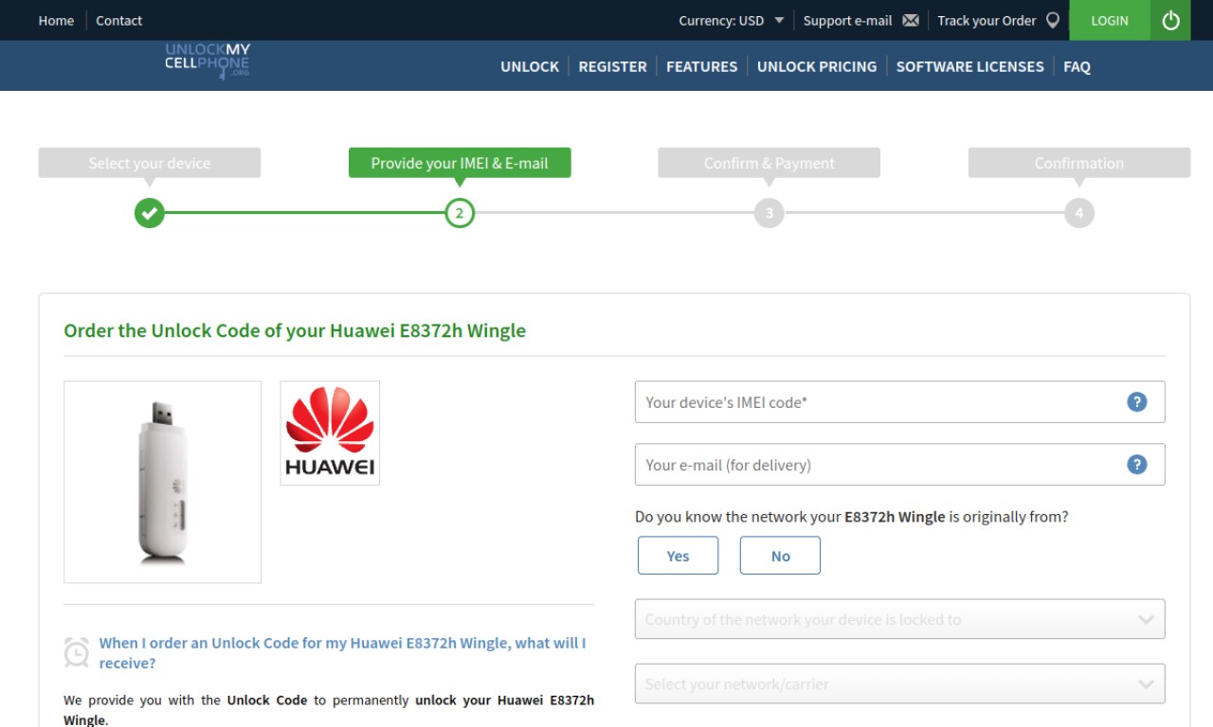Open the Currency: USD dropdown
1213x727 pixels.
coord(731,20)
